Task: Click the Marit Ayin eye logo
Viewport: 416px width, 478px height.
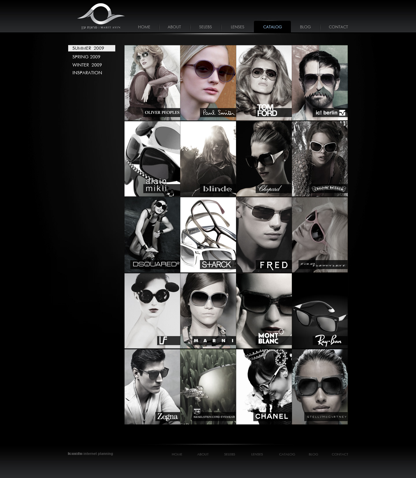Action: [x=101, y=16]
